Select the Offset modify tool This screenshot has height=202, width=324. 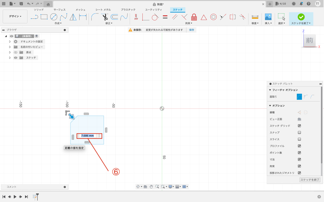click(x=114, y=17)
